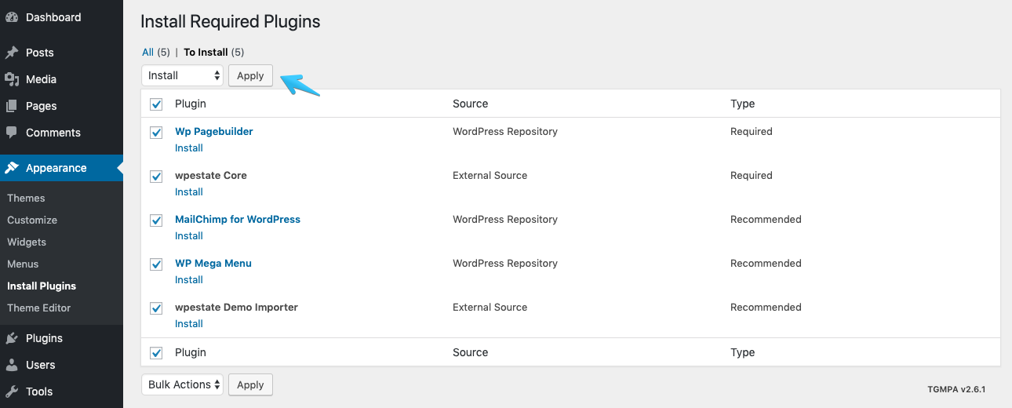Click the Pages stack icon
The image size is (1012, 408).
12,106
